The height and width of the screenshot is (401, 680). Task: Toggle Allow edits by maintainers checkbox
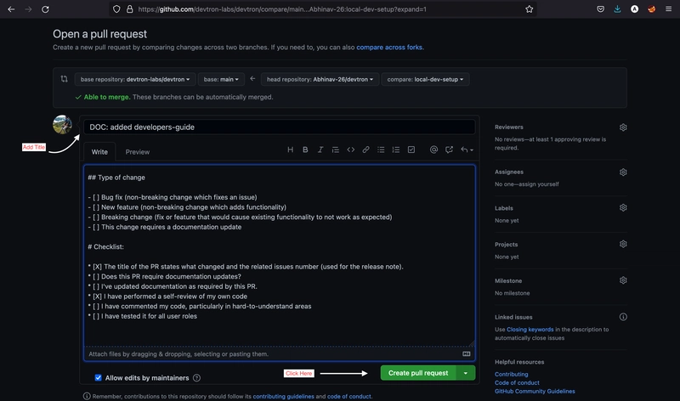click(99, 377)
